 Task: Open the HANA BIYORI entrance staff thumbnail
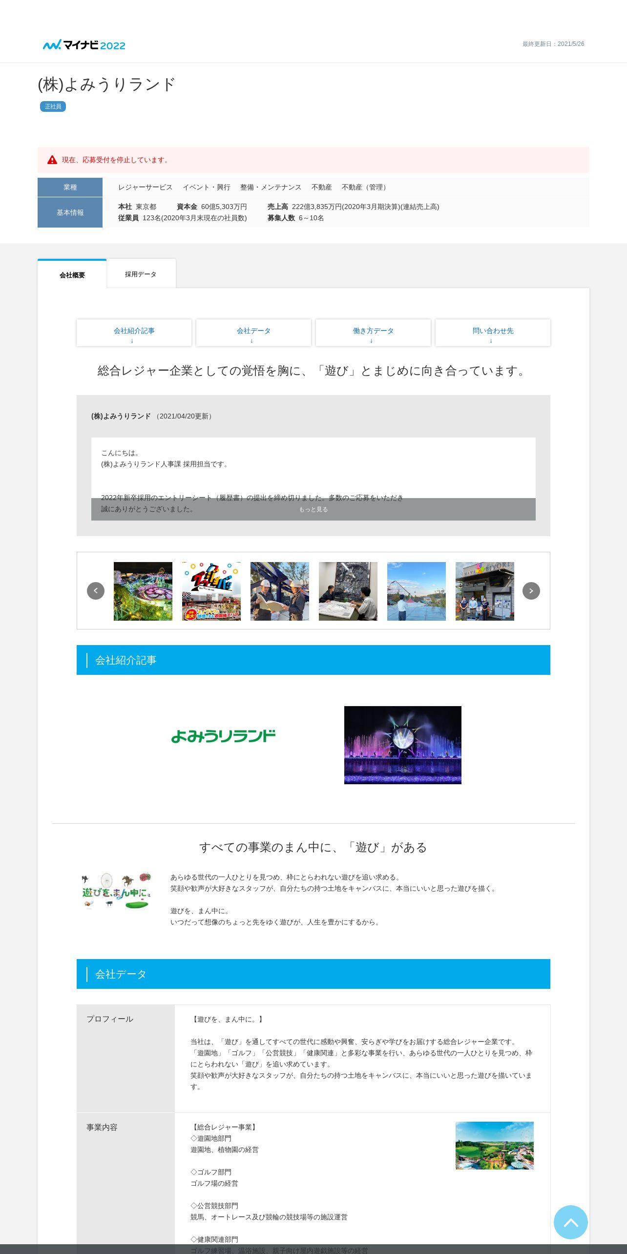(485, 591)
